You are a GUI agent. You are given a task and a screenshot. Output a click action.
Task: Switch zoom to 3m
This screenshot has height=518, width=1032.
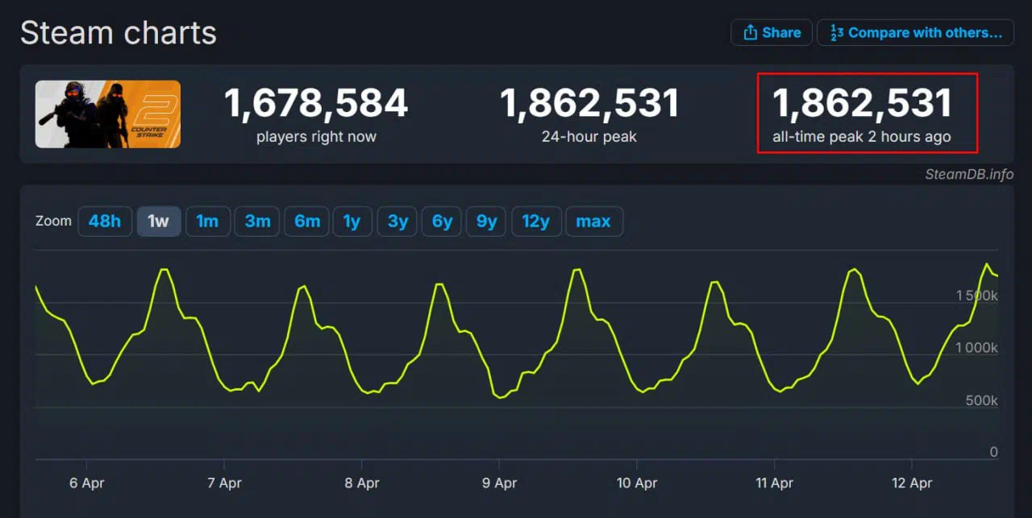(257, 222)
